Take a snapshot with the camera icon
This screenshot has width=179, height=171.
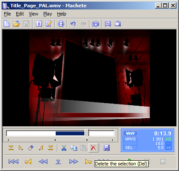95,24
